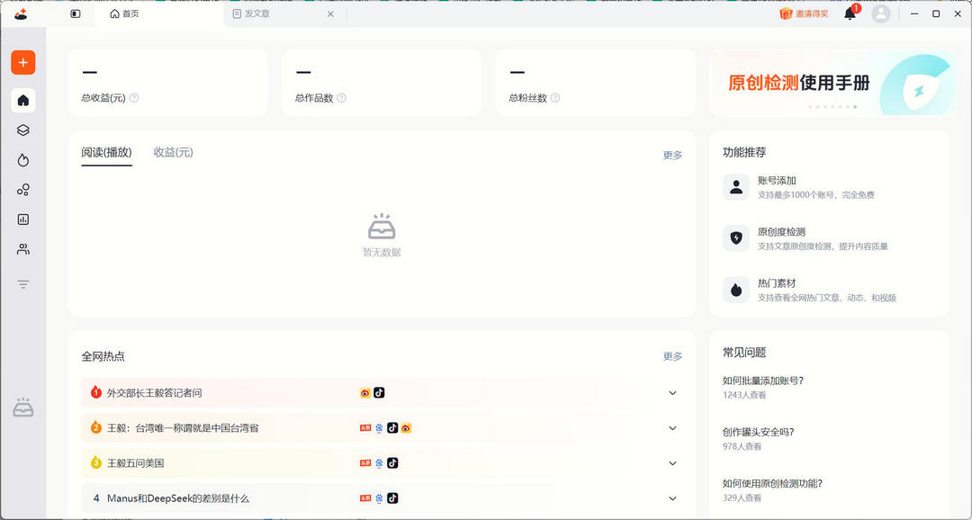Open the works/content panel from the sidebar
Screen dimensions: 972x520
click(x=22, y=130)
